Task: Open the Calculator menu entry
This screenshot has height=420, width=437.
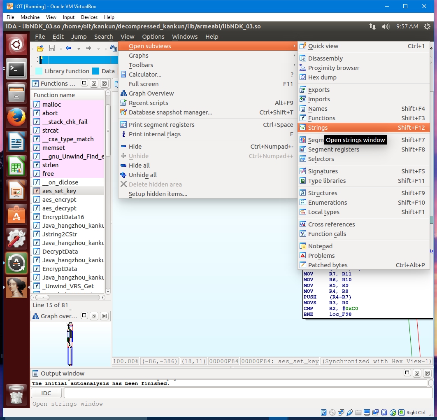Action: 208,75
